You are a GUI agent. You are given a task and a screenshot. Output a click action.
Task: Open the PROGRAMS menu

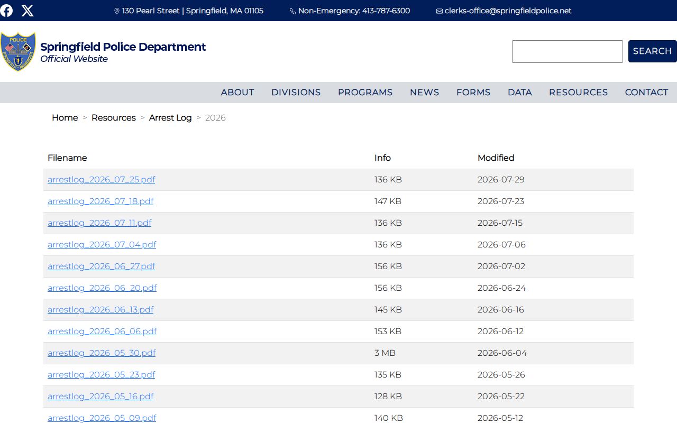tap(365, 93)
